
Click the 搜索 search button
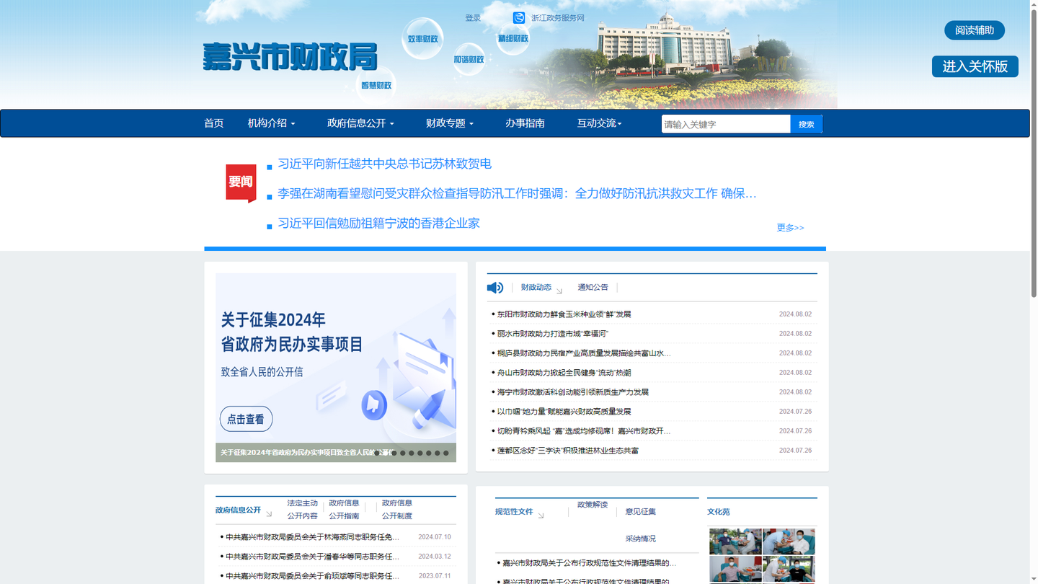coord(807,124)
